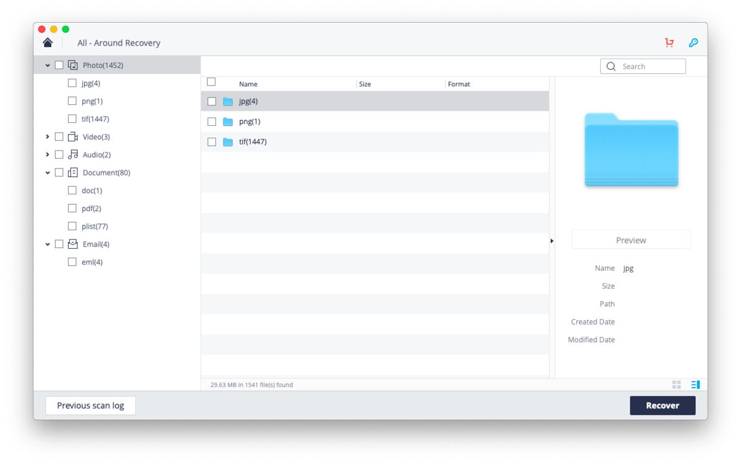
Task: Click the Email category icon
Action: tap(73, 244)
